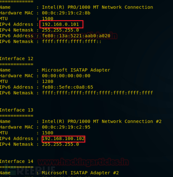Click the highlighted 192.168.100.102 IPv4 address

pos(63,138)
